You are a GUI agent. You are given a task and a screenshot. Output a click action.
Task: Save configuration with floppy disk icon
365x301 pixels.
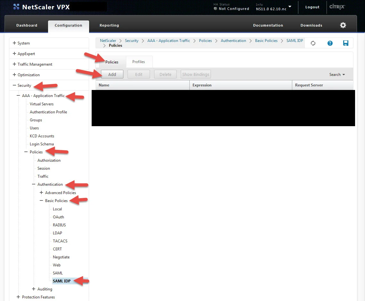tap(346, 43)
